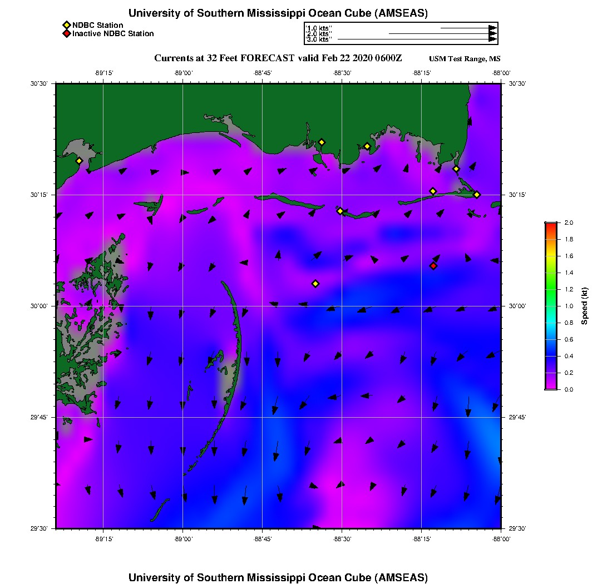Click the 'NDBC Station' legend label
Screen dimensions: 612x584
pyautogui.click(x=98, y=25)
